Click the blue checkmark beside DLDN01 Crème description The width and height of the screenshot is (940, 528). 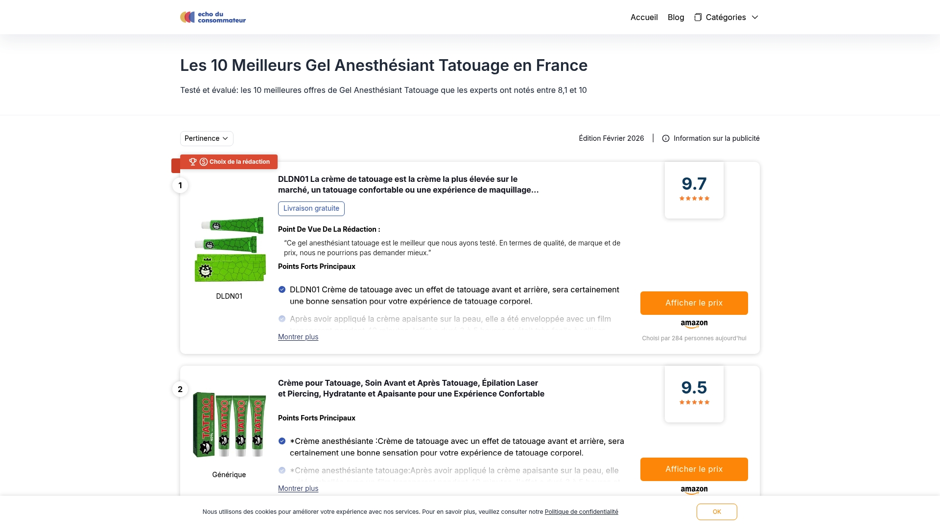tap(282, 289)
